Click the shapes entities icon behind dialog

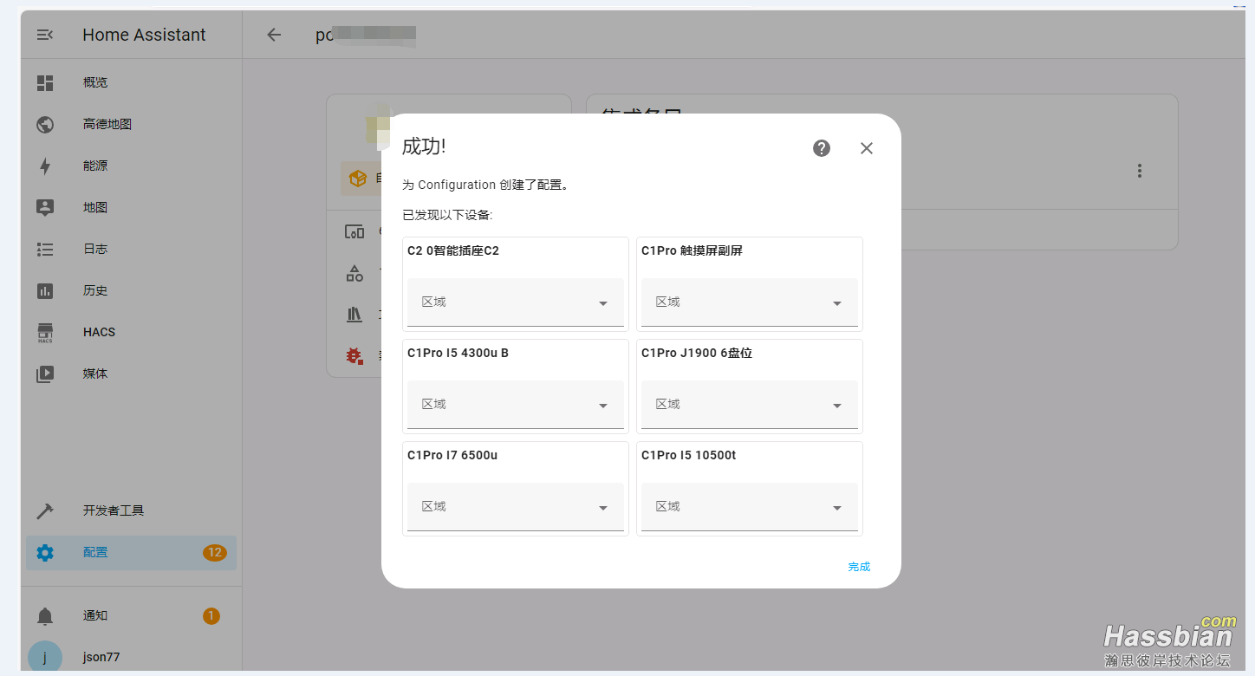pos(354,273)
